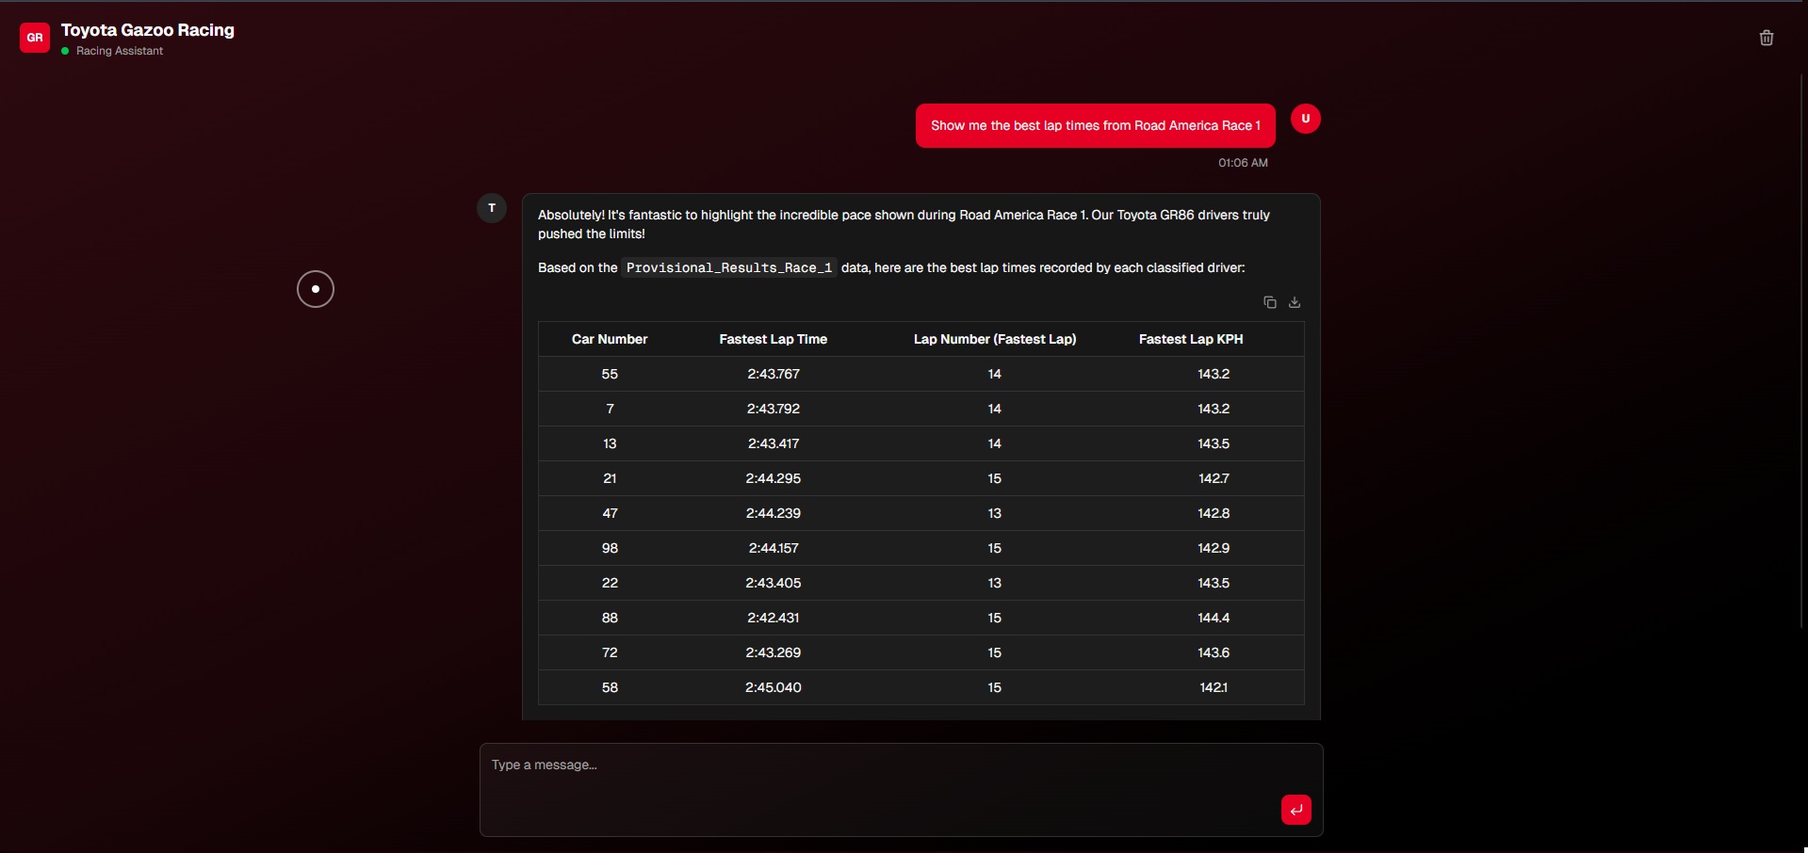The height and width of the screenshot is (853, 1808).
Task: Click the KPH value 143.6
Action: tap(1213, 652)
